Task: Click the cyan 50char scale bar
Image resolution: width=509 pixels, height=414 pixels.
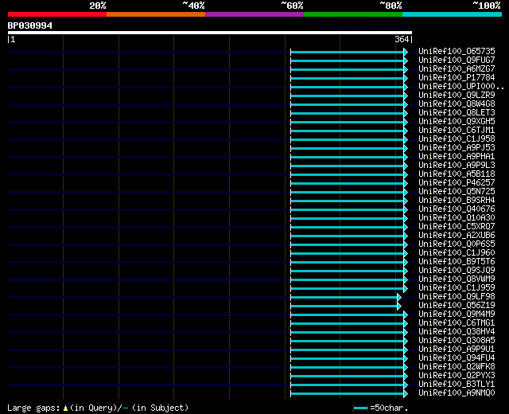Action: 360,408
